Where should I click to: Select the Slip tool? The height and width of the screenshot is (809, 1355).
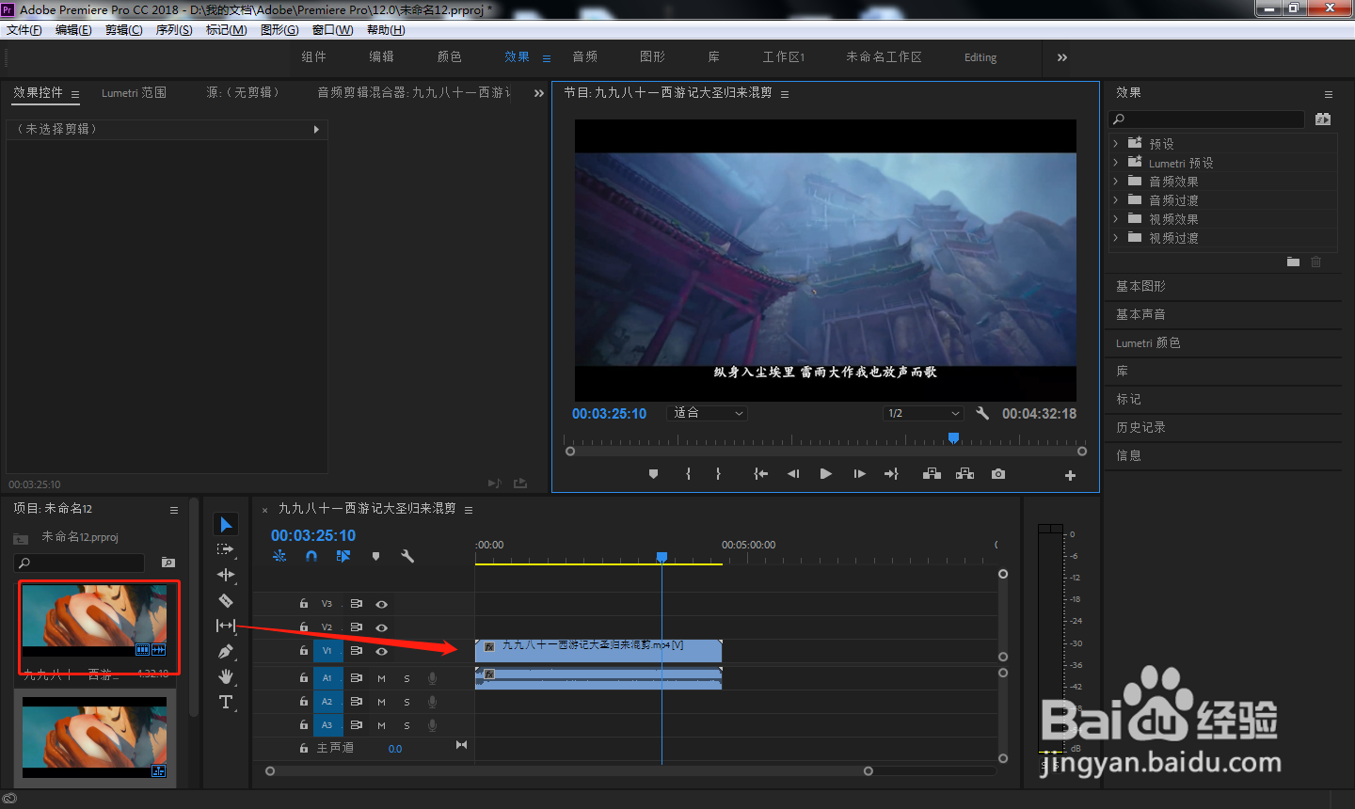(226, 626)
